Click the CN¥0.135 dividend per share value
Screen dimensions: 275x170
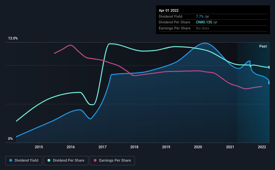coord(204,22)
